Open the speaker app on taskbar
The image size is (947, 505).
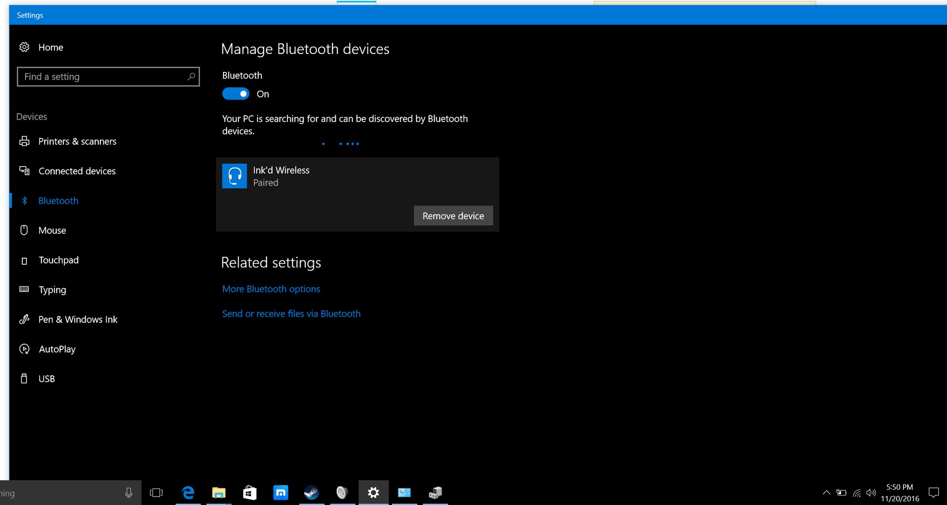pos(342,493)
